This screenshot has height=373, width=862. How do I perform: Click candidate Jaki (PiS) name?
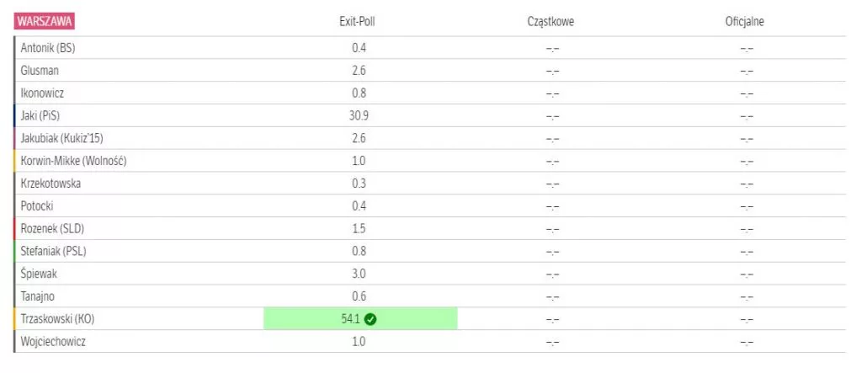[x=44, y=115]
